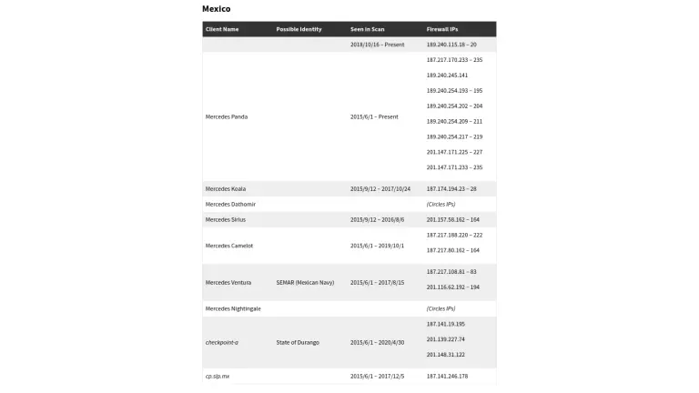Click the Client Name column header
699x393 pixels.
point(222,29)
